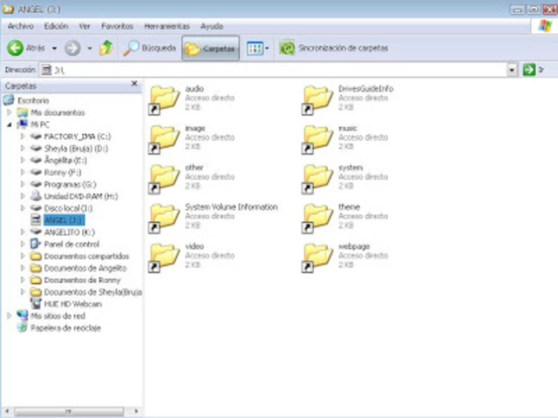
Task: Select the music shortcut folder icon
Action: 316,139
